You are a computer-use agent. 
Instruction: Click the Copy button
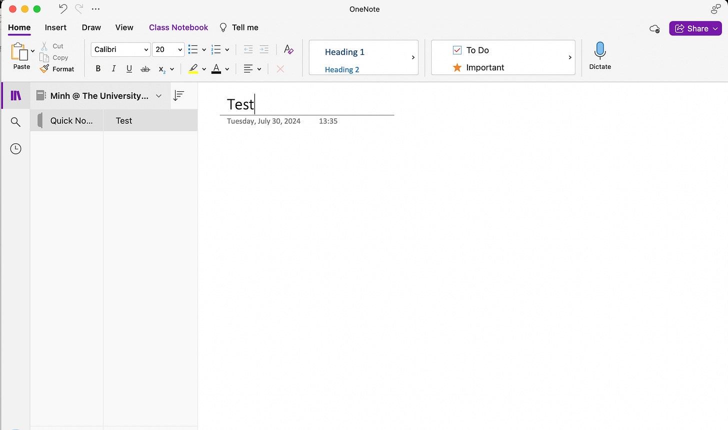(x=54, y=57)
